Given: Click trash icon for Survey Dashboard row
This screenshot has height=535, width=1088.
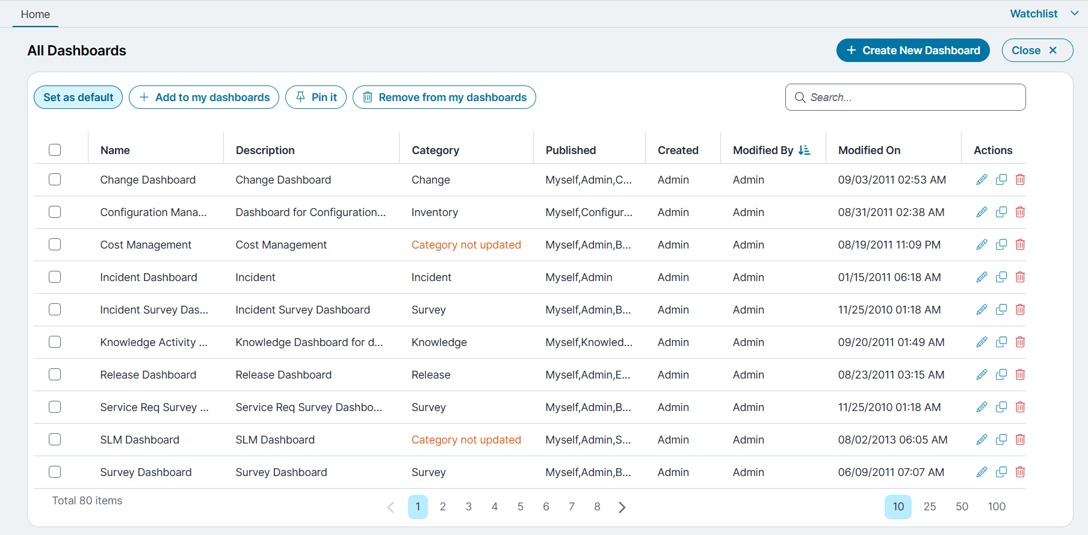Looking at the screenshot, I should tap(1020, 472).
